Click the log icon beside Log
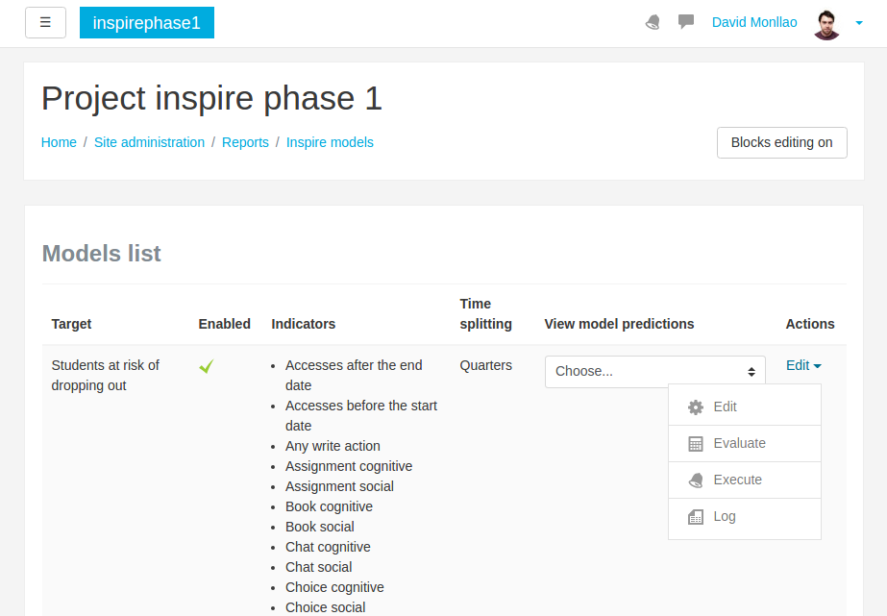Screen dimensions: 887x616 695,517
